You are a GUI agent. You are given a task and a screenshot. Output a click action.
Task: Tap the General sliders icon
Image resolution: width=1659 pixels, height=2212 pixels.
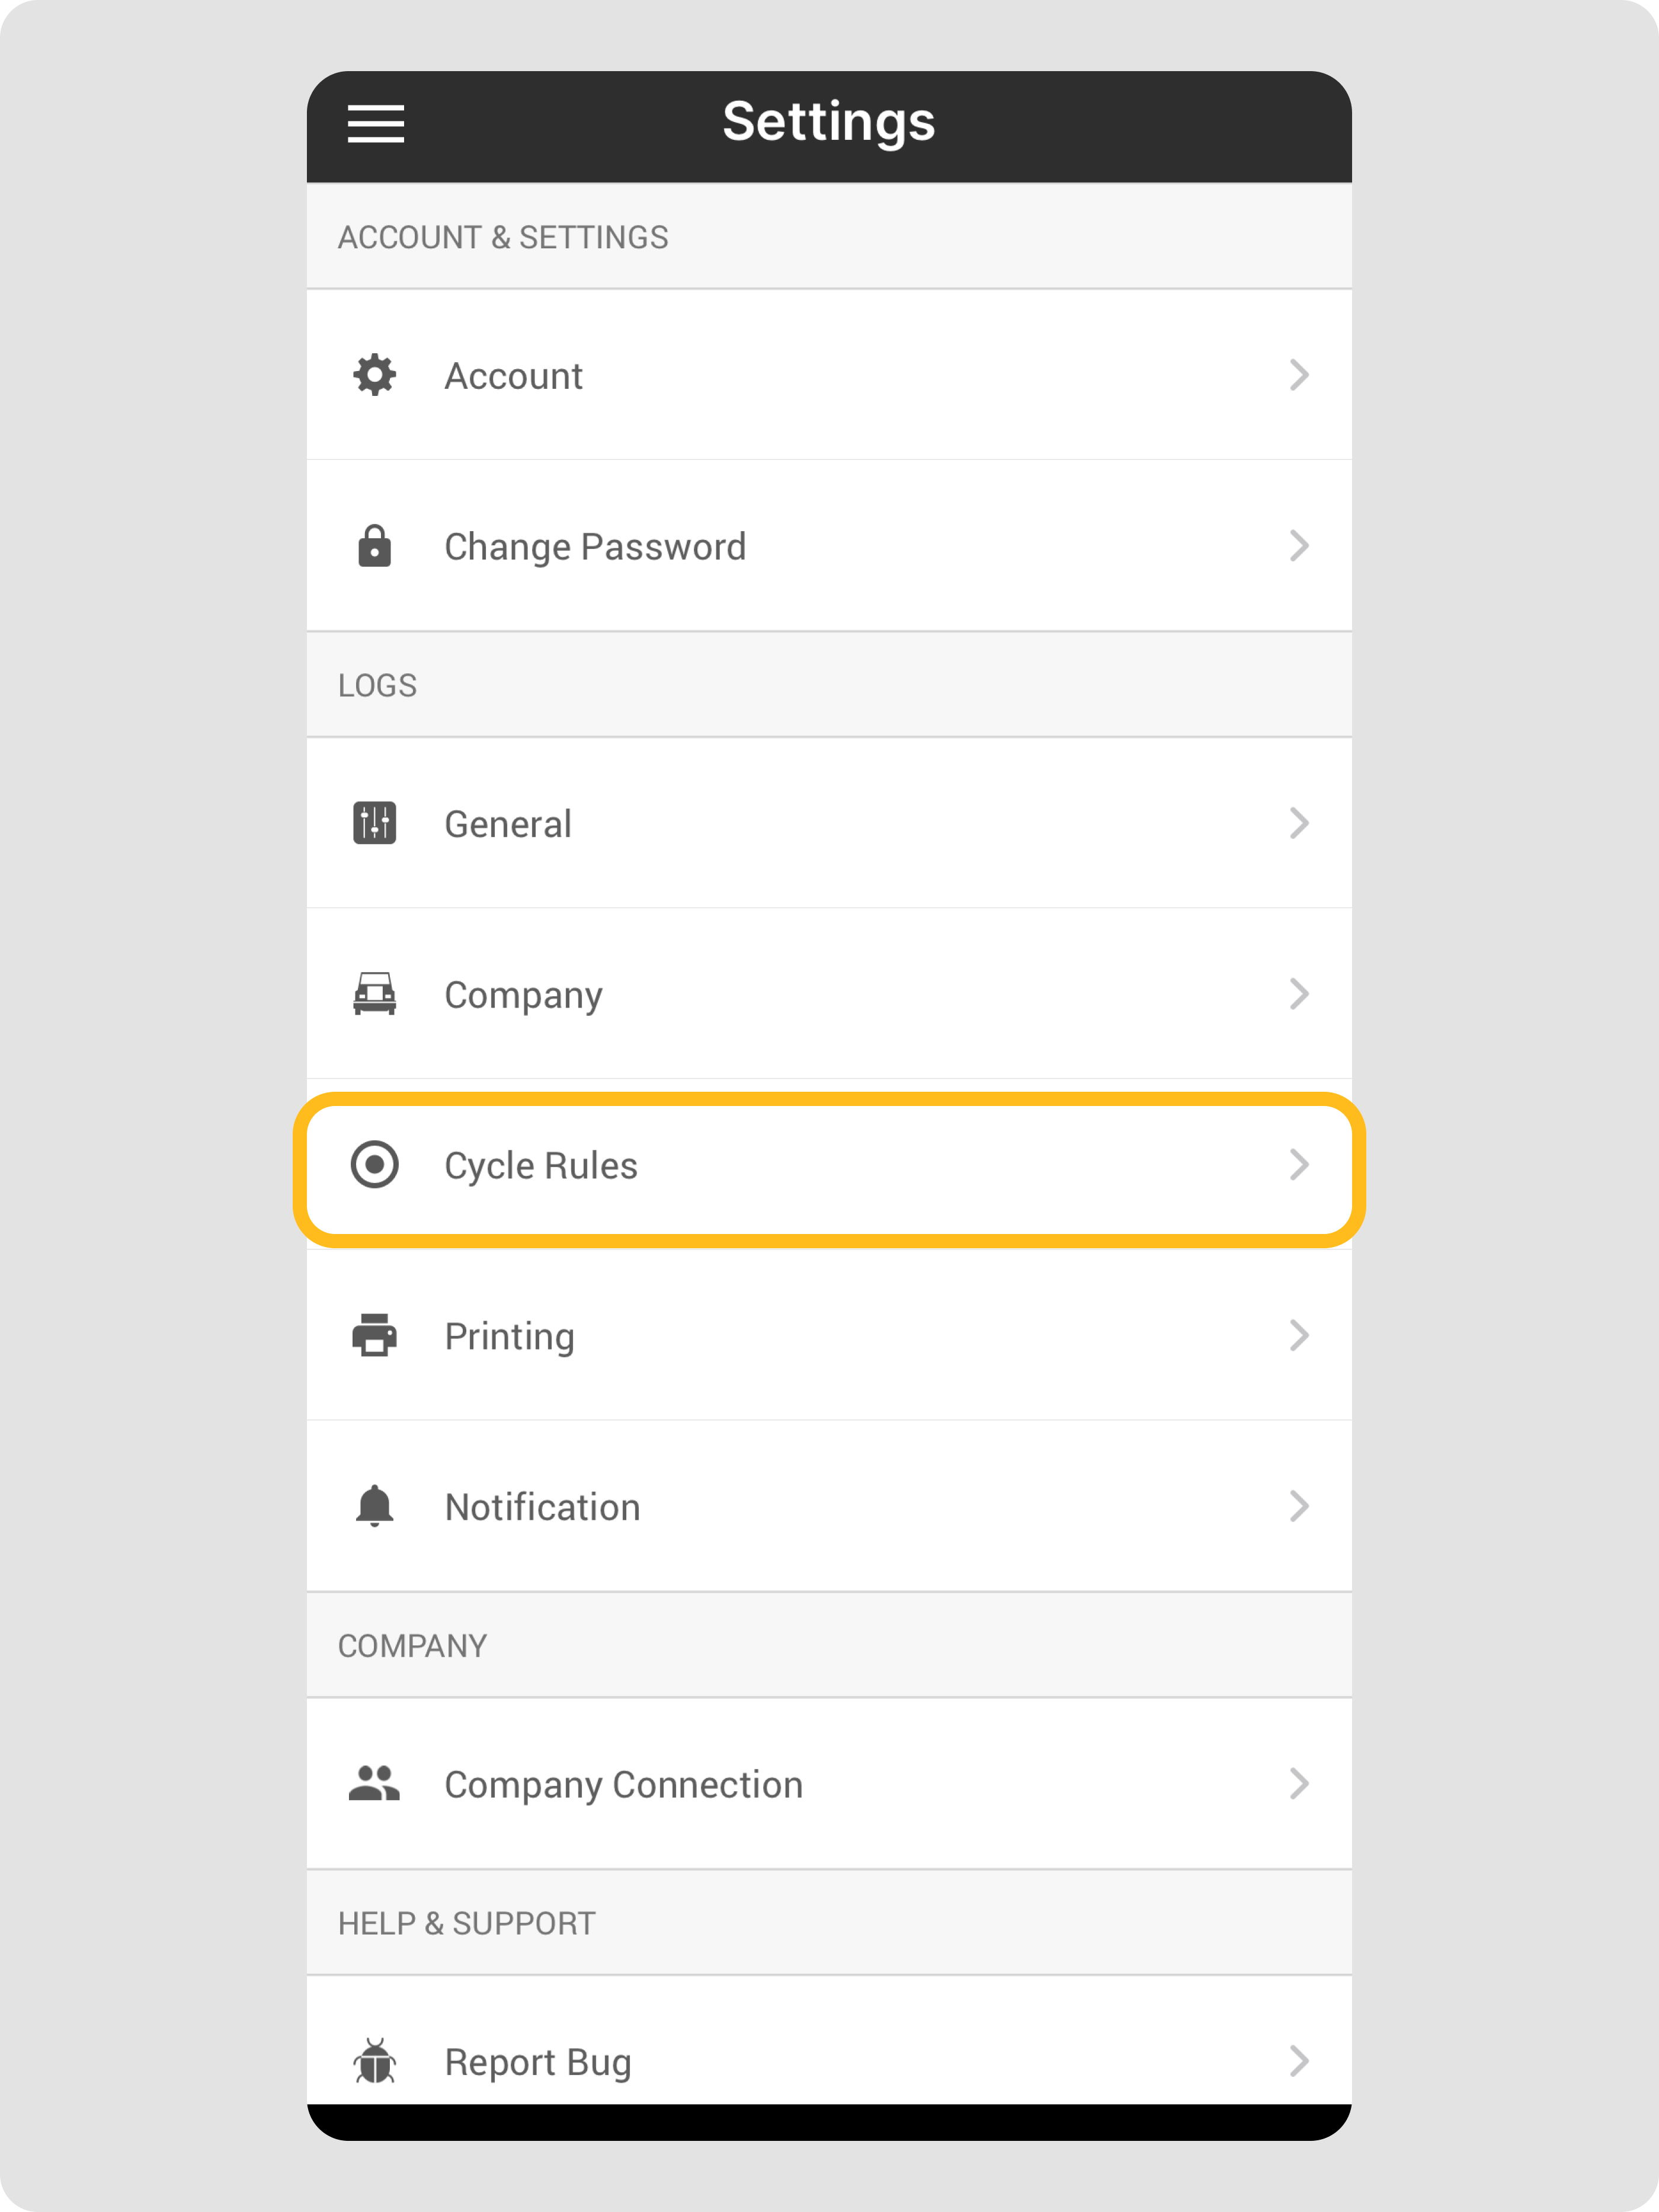tap(375, 823)
